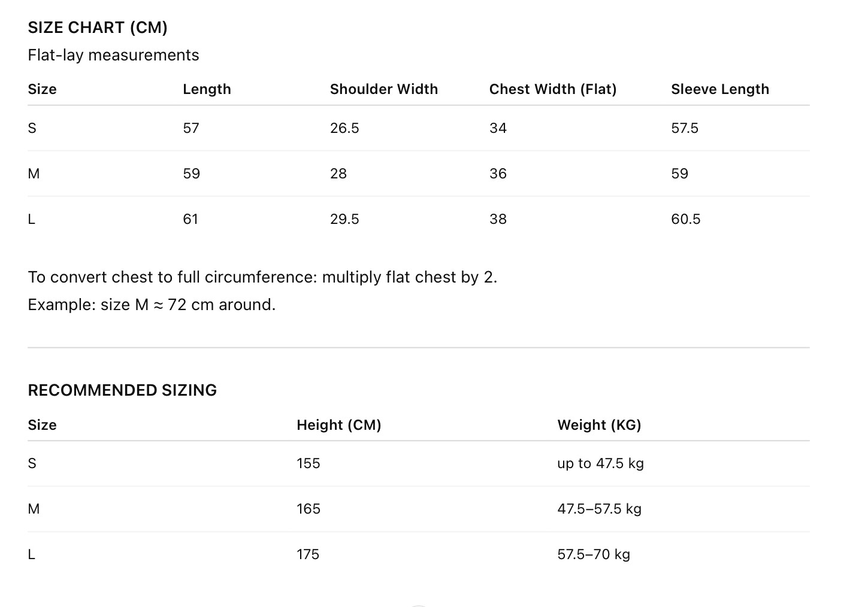The height and width of the screenshot is (607, 865).
Task: Select the Height (CM) column header
Action: click(x=338, y=425)
